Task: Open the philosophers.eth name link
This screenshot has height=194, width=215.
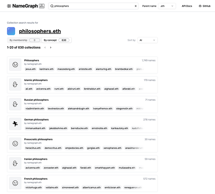Action: click(40, 31)
